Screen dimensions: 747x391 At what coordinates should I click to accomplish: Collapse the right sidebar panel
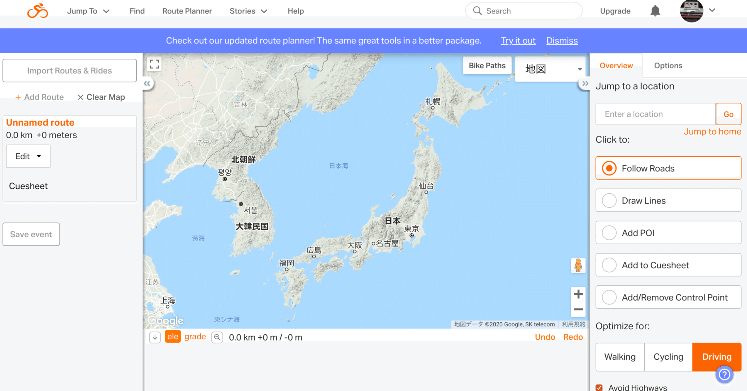click(x=585, y=84)
